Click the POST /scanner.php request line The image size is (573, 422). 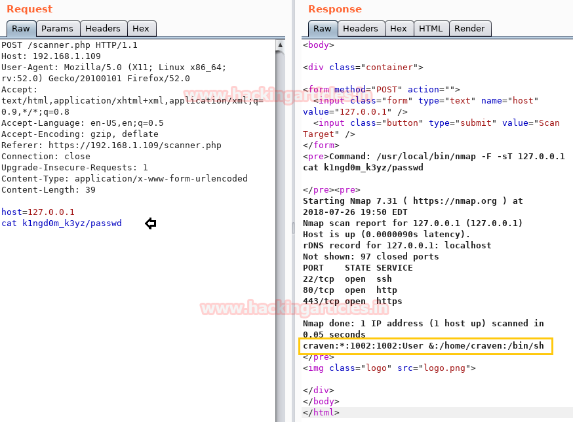pos(69,45)
